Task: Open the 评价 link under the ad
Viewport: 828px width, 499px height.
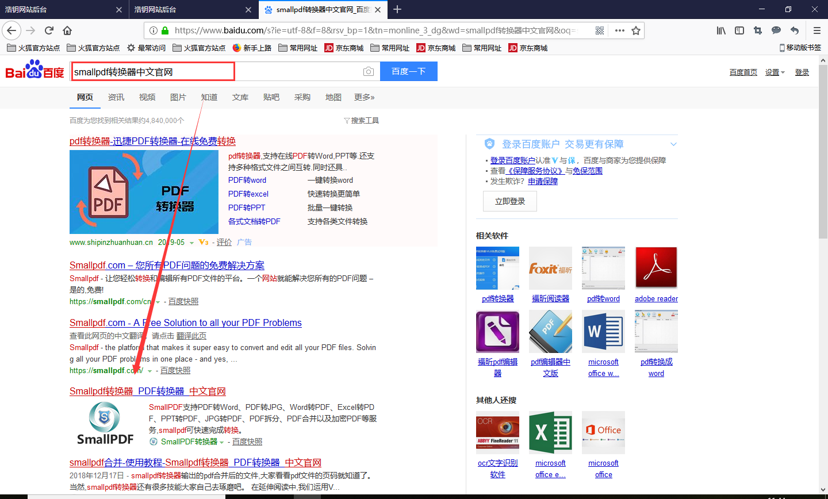Action: (x=224, y=243)
